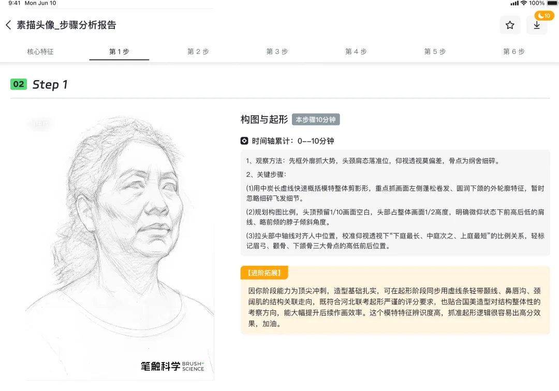559x391 pixels.
Task: Download the report using the download icon
Action: (x=537, y=25)
